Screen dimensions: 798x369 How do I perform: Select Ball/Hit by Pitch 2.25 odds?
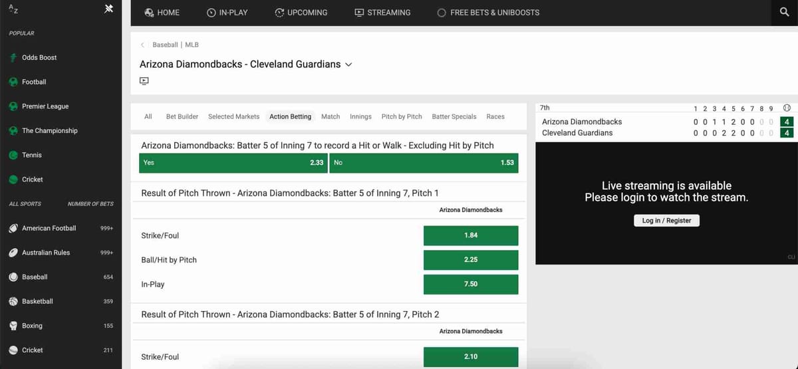[471, 260]
